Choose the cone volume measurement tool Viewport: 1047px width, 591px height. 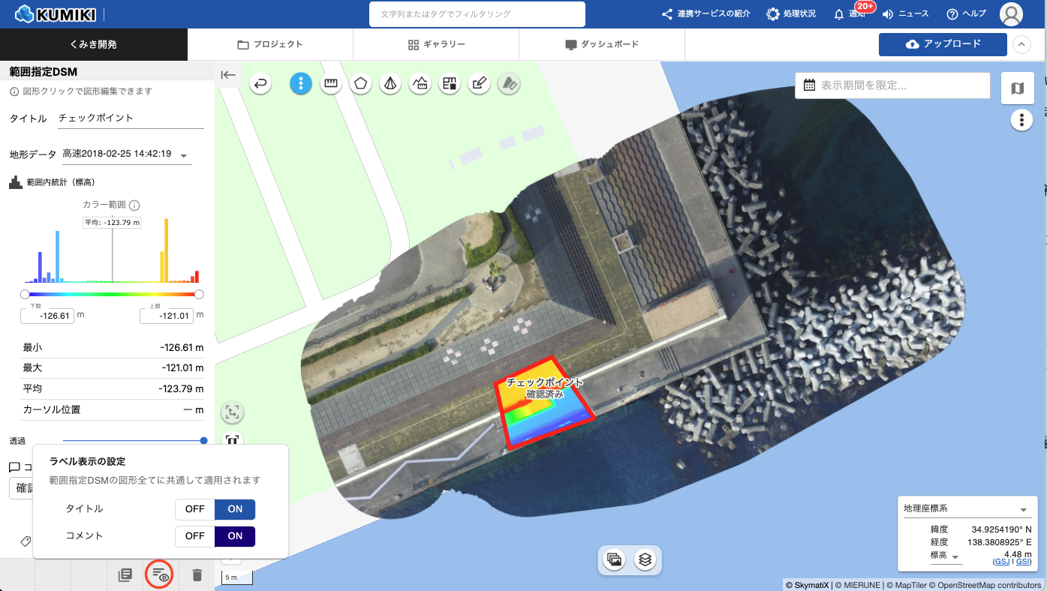[x=390, y=83]
